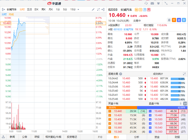
Task: Open the 资金 tab
Action: pyautogui.click(x=157, y=137)
